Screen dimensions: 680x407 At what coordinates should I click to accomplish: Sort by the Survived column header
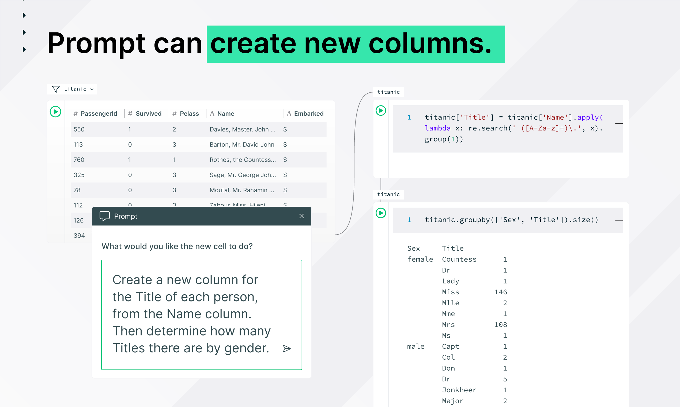point(148,114)
